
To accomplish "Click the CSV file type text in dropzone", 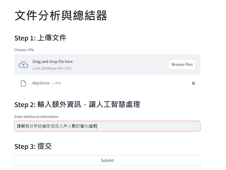I will tap(68, 68).
